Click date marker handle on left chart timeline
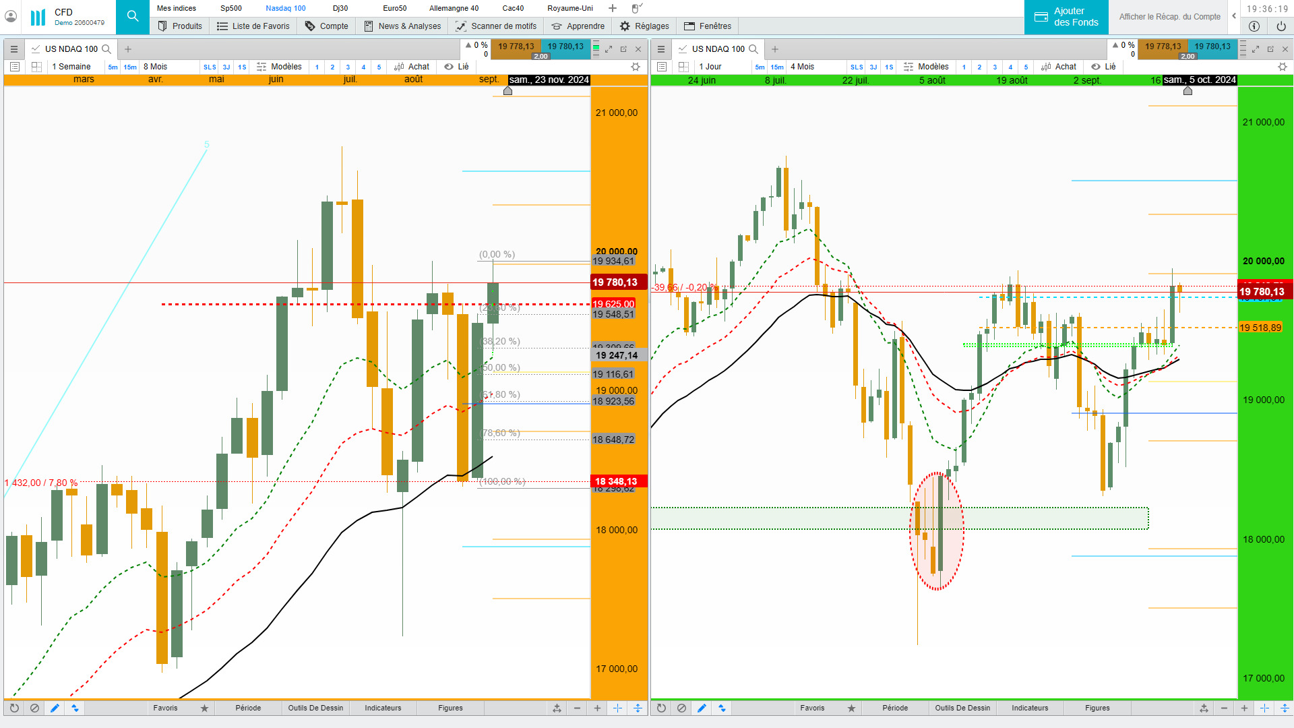 click(507, 91)
